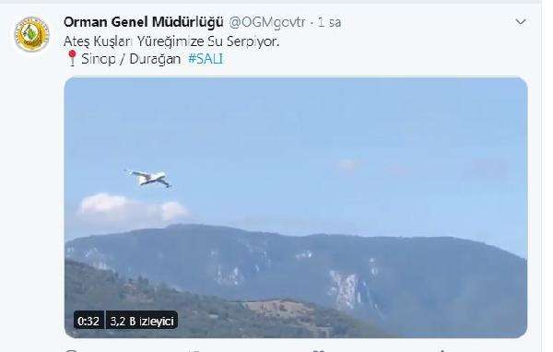Viewport: 553px width, 352px height.
Task: Open the @OGMgovtr handle link
Action: 267,22
